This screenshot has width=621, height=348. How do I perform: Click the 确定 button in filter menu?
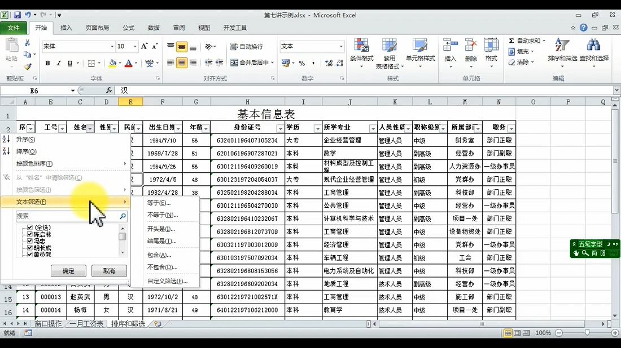point(68,271)
